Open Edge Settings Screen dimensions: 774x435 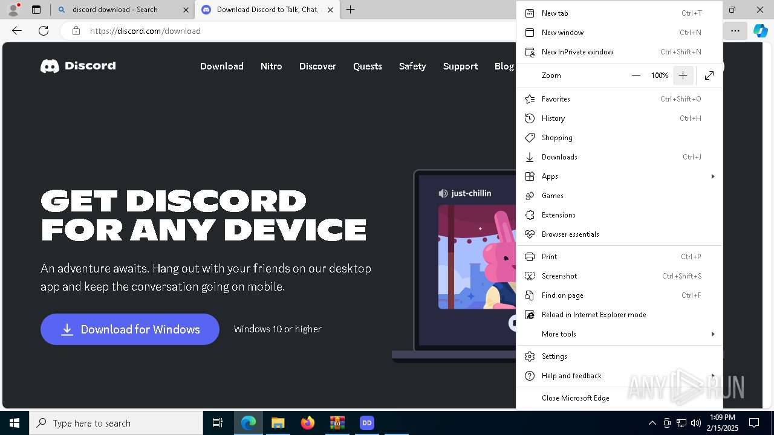619,356
